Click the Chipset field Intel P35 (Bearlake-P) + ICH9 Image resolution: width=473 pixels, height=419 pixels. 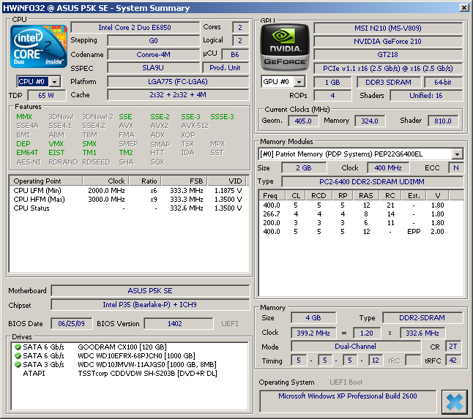[x=150, y=305]
